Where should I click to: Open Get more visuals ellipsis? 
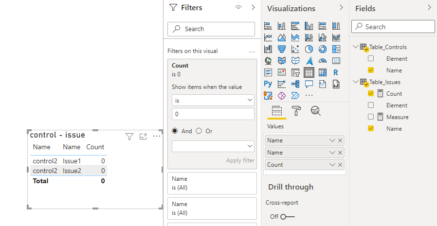pos(309,95)
